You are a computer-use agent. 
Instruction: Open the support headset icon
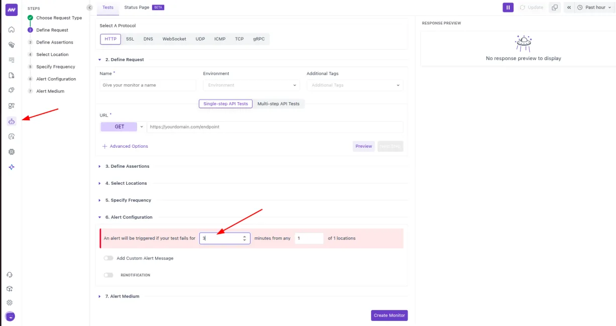click(x=10, y=274)
